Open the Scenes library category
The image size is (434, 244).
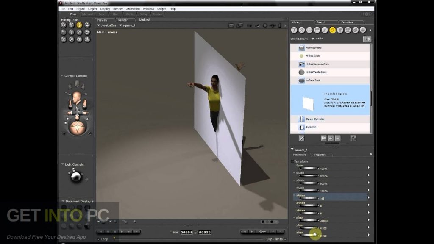(363, 30)
